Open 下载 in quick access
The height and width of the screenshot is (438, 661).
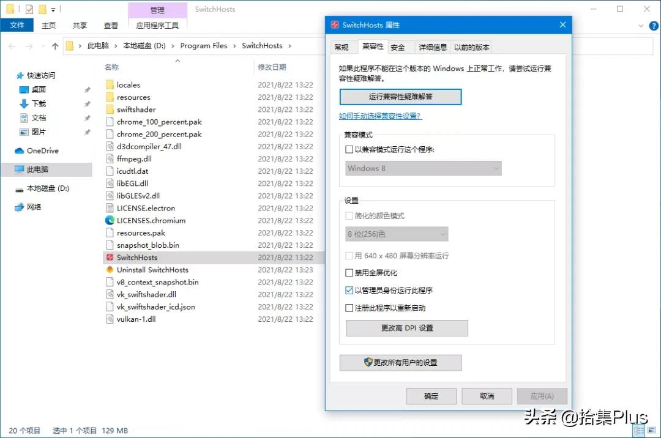(33, 103)
